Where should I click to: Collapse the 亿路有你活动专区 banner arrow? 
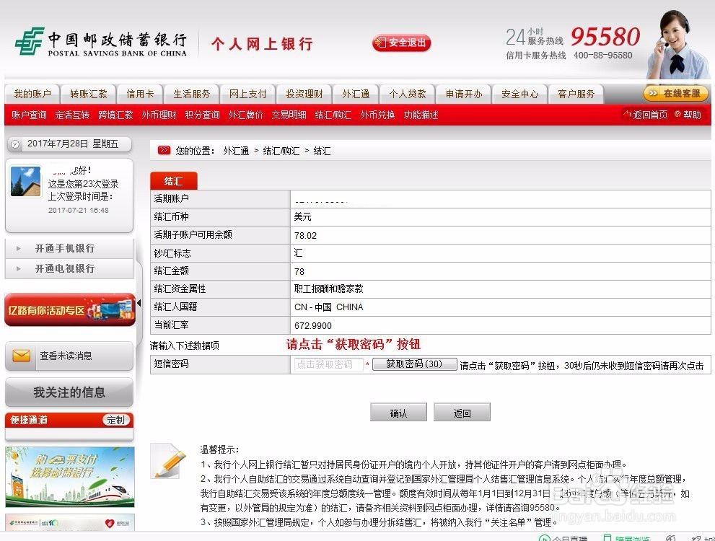point(139,304)
